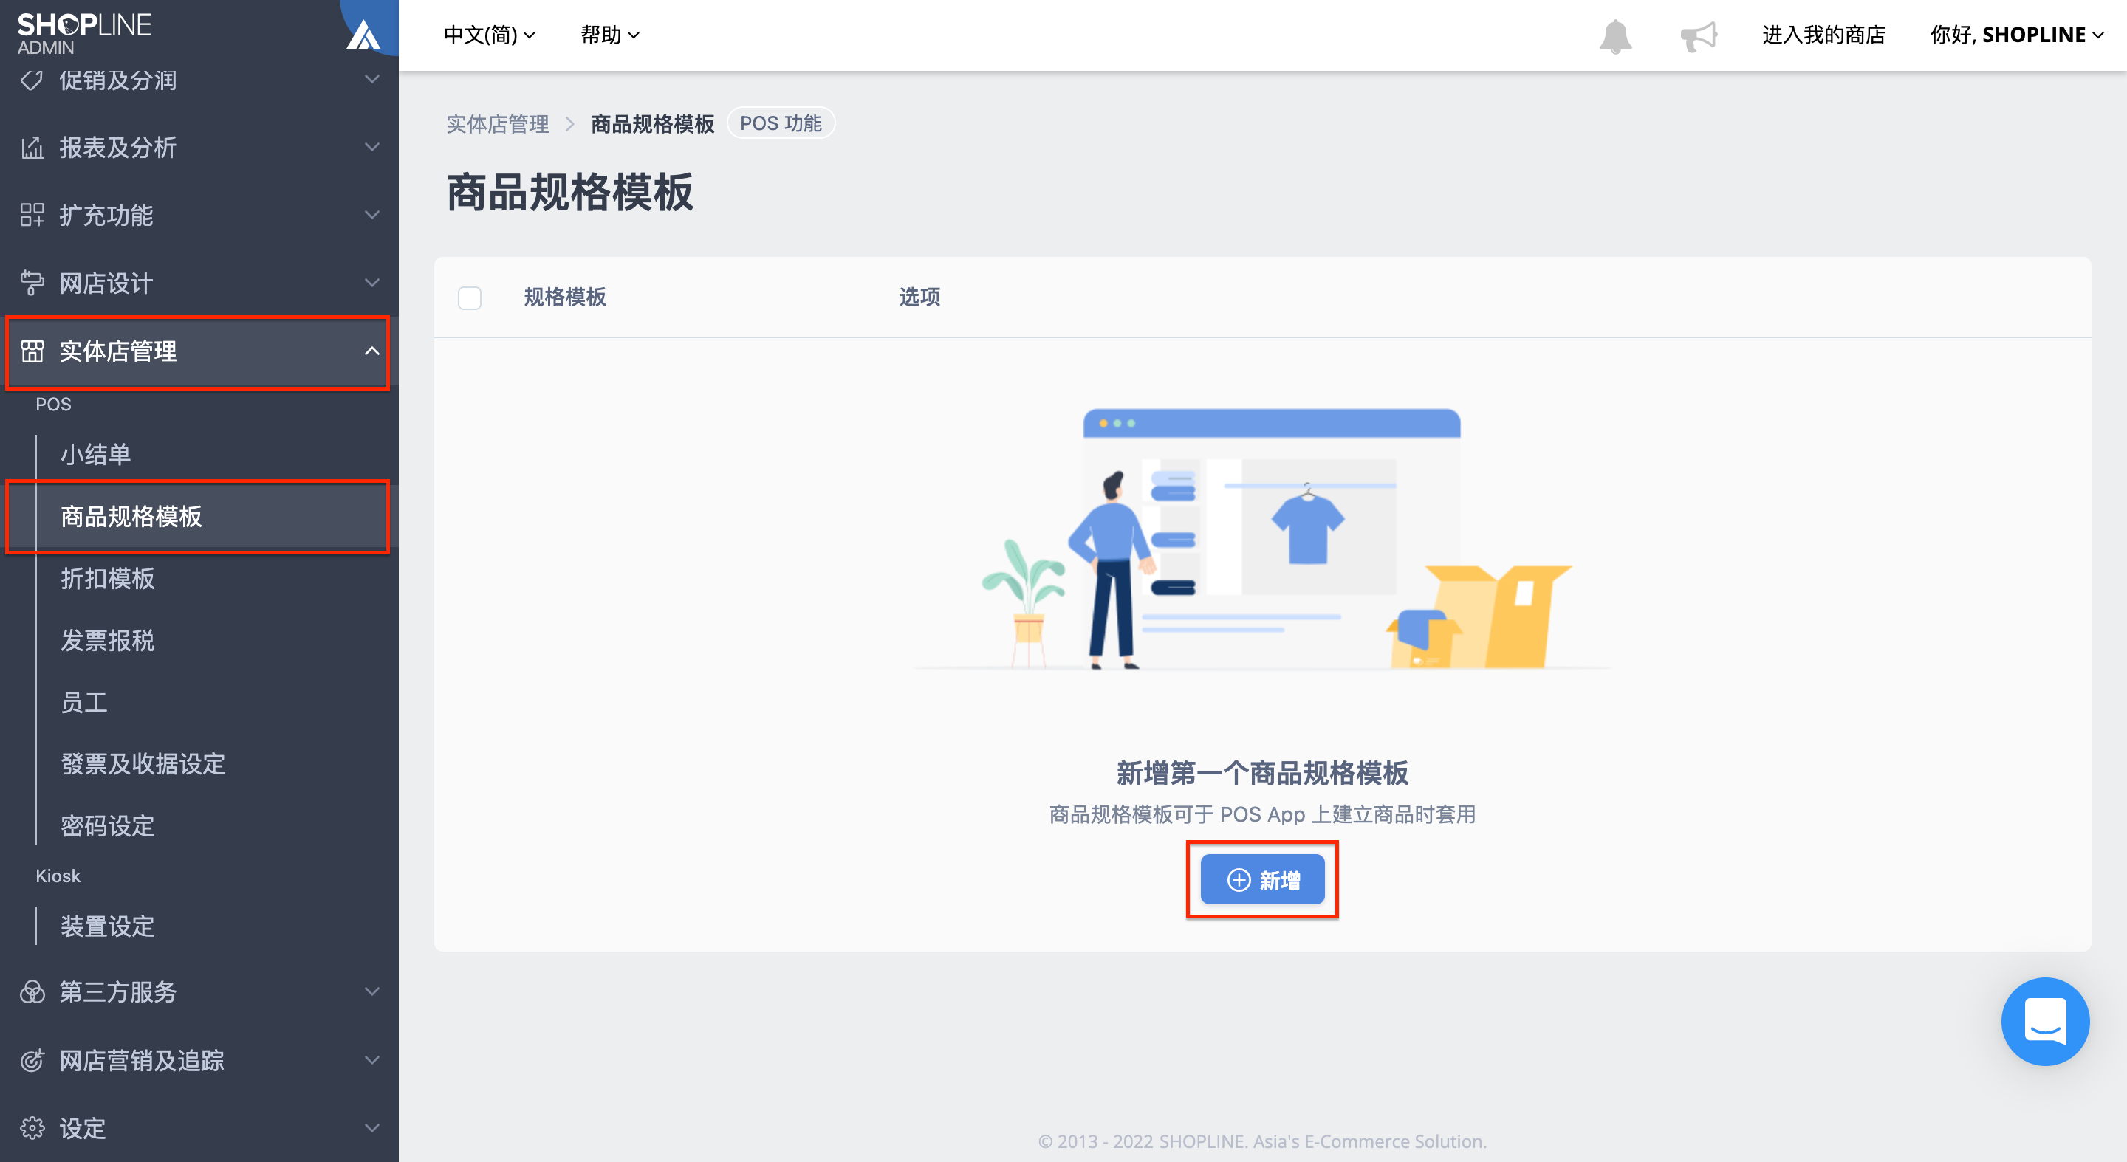Expand the 网店设计 menu chevron
This screenshot has width=2127, height=1162.
coord(372,282)
